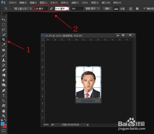
Task: Swap width and height values
Action: click(51, 9)
